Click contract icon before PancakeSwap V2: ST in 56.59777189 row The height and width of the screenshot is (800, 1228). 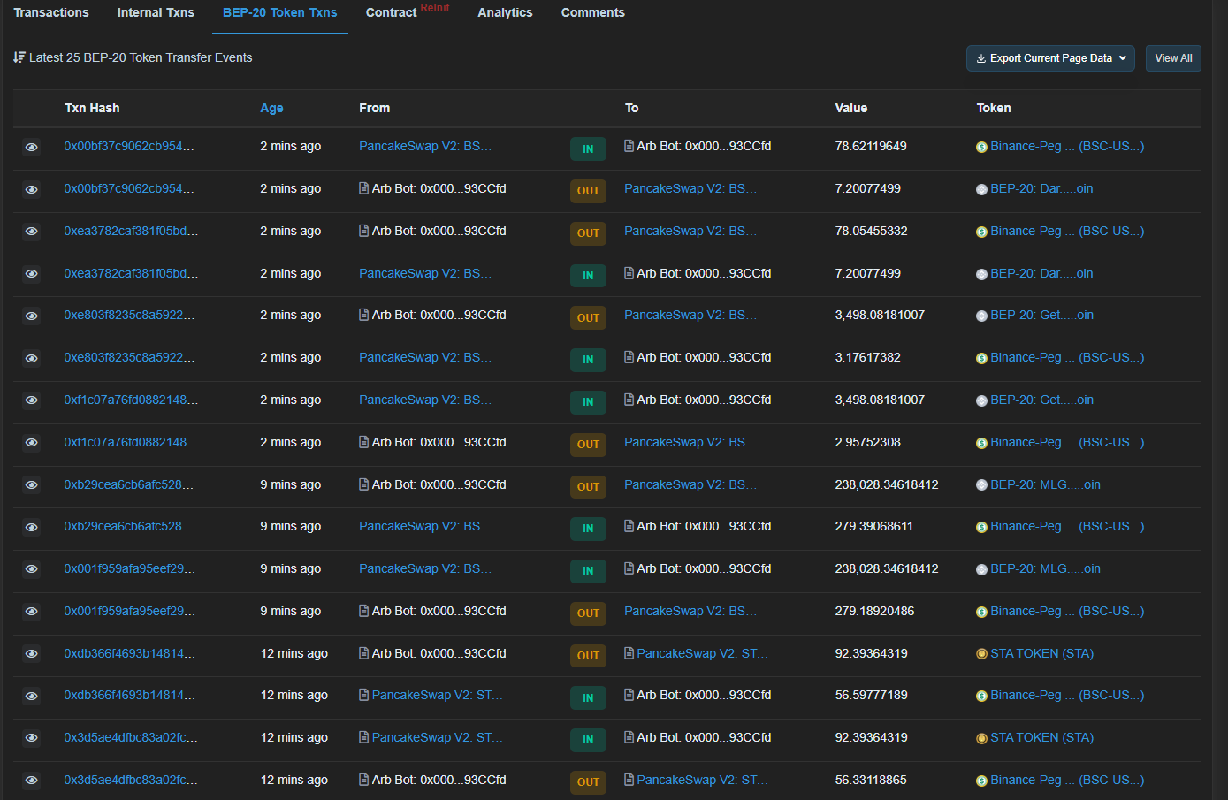pyautogui.click(x=363, y=695)
